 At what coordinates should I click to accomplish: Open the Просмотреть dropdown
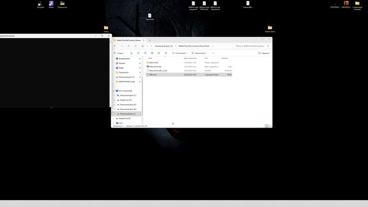[x=200, y=53]
